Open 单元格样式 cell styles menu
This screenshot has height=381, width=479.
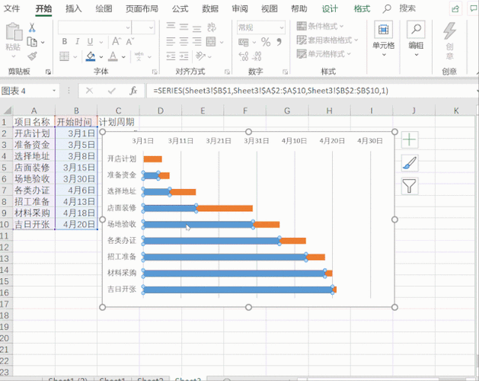[324, 54]
